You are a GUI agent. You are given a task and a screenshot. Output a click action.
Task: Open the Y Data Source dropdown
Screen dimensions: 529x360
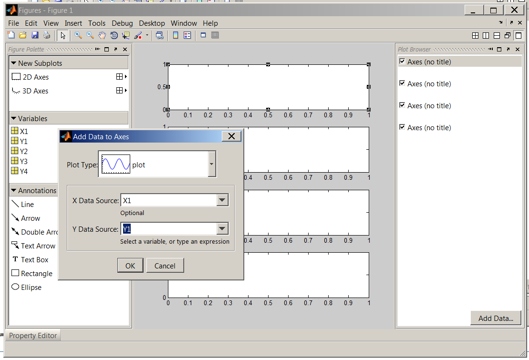click(222, 228)
